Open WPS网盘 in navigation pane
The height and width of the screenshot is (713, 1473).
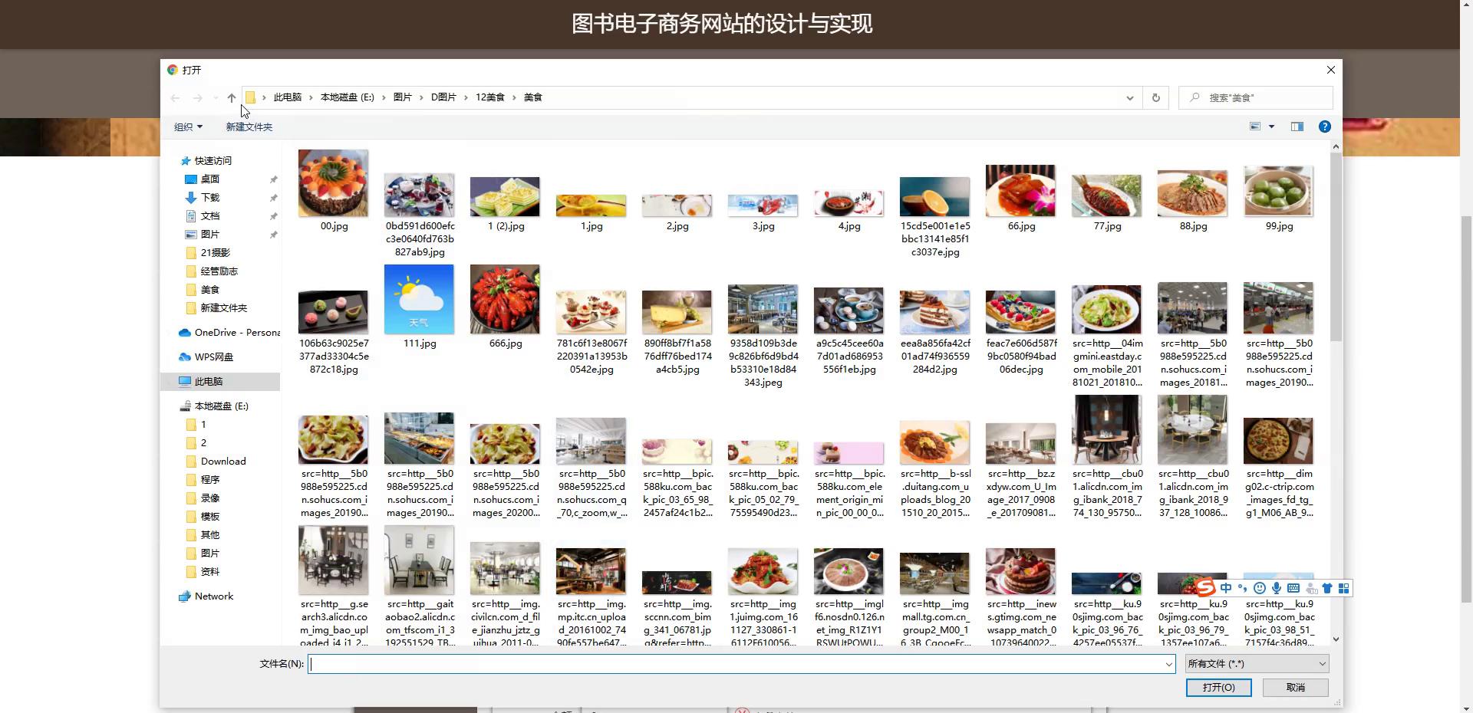tap(213, 357)
